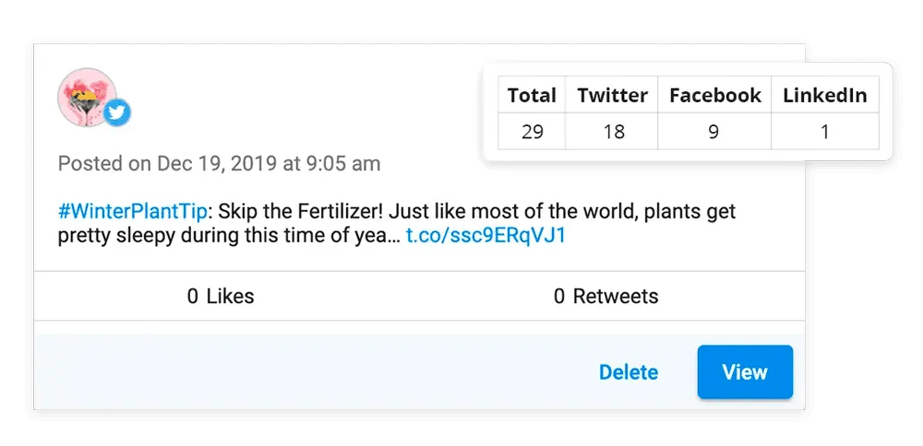Click the second line mentioning sleepy plants
Screen dimensions: 923x446
228,236
